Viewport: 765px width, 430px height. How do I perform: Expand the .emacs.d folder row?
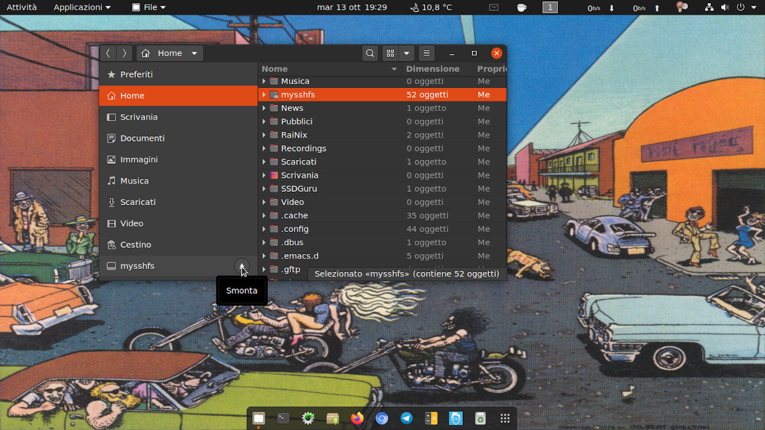[264, 255]
